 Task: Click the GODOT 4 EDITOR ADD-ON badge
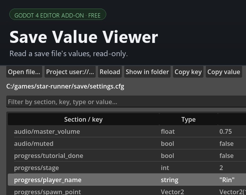tap(58, 14)
